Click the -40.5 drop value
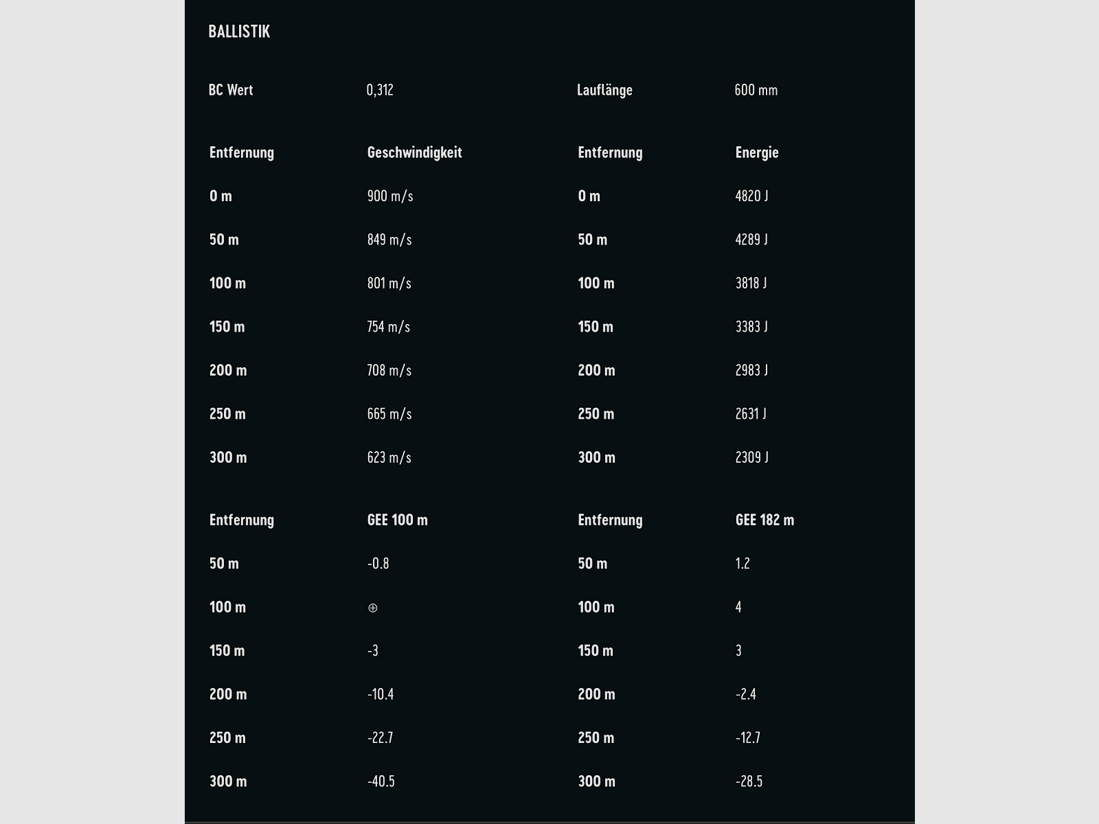 click(x=381, y=781)
